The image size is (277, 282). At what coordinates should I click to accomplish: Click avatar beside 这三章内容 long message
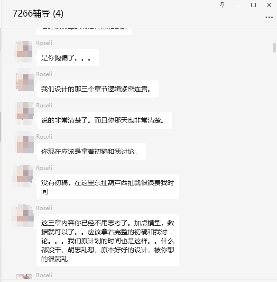click(x=23, y=216)
